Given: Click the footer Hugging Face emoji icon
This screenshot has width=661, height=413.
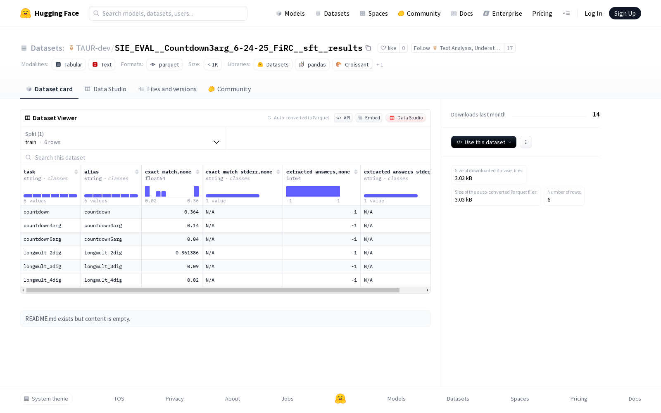Looking at the screenshot, I should [340, 399].
